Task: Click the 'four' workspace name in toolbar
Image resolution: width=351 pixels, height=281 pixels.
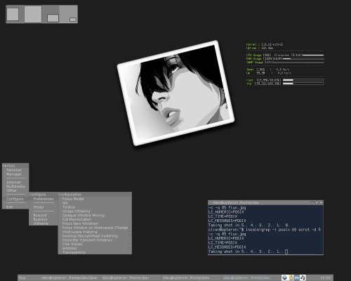Action: [22, 278]
